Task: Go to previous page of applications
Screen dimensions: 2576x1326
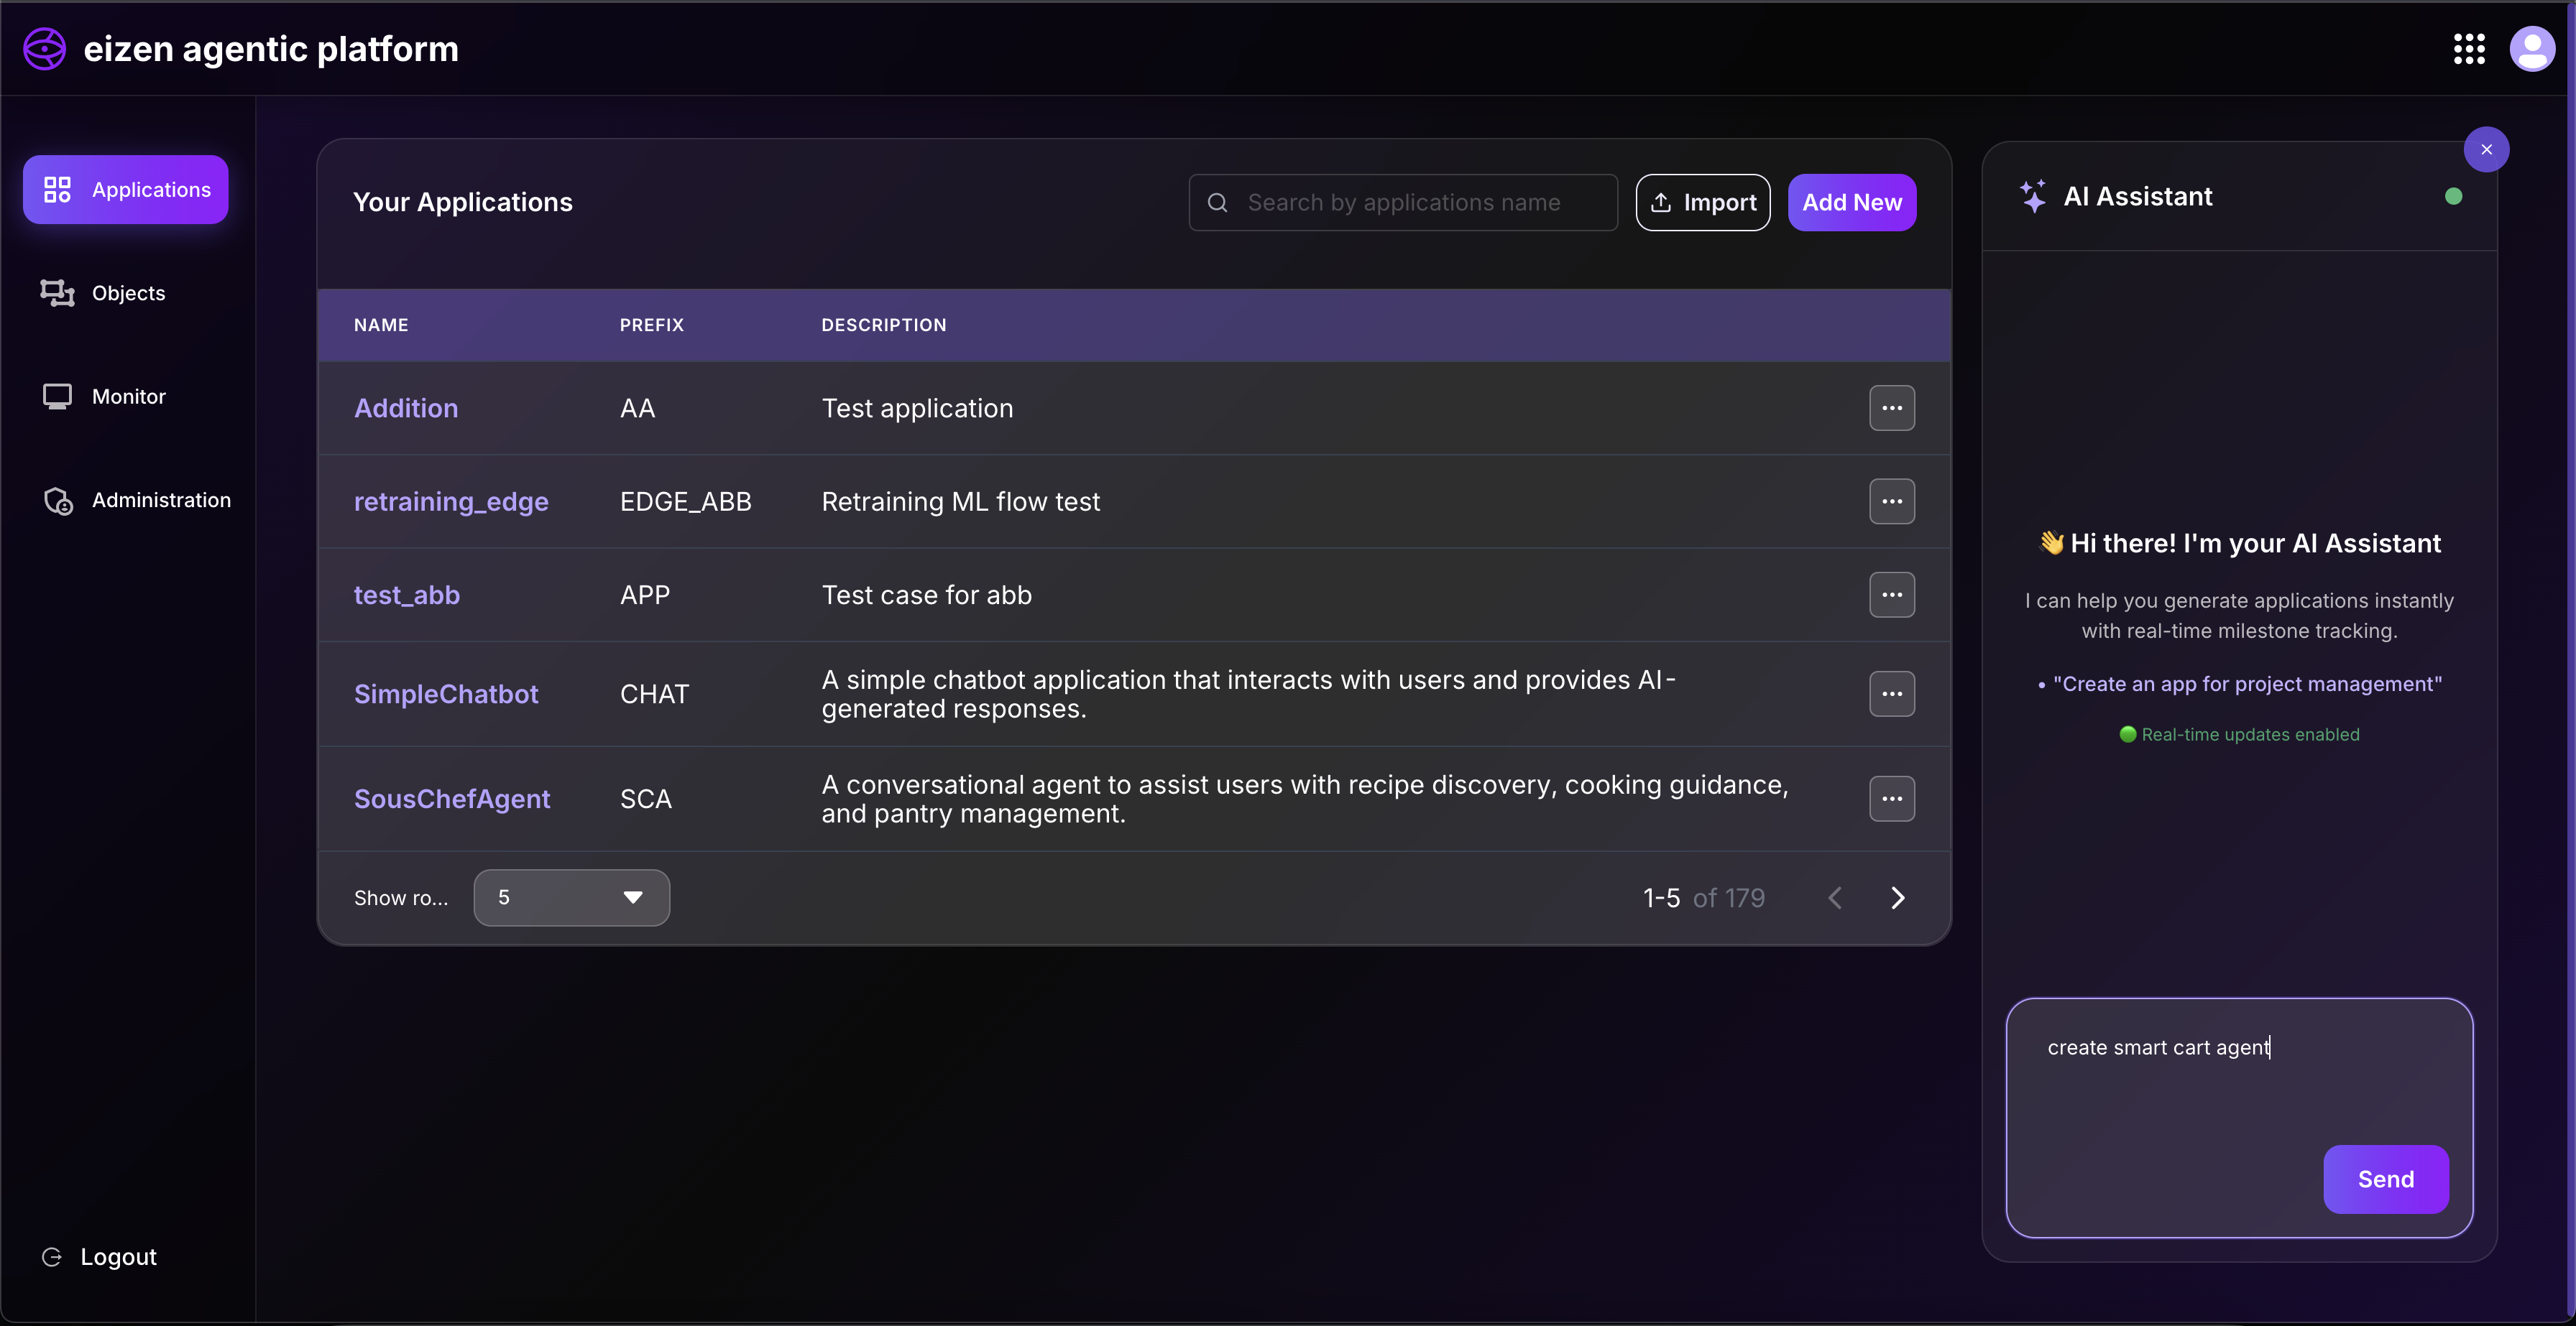Action: 1835,899
